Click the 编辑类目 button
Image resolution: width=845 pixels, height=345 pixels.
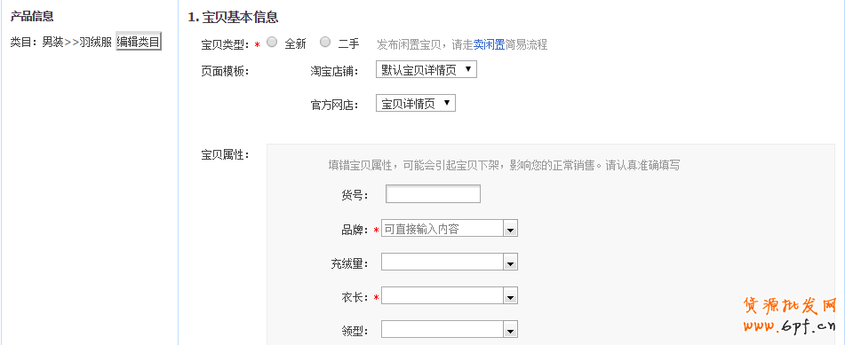[139, 42]
